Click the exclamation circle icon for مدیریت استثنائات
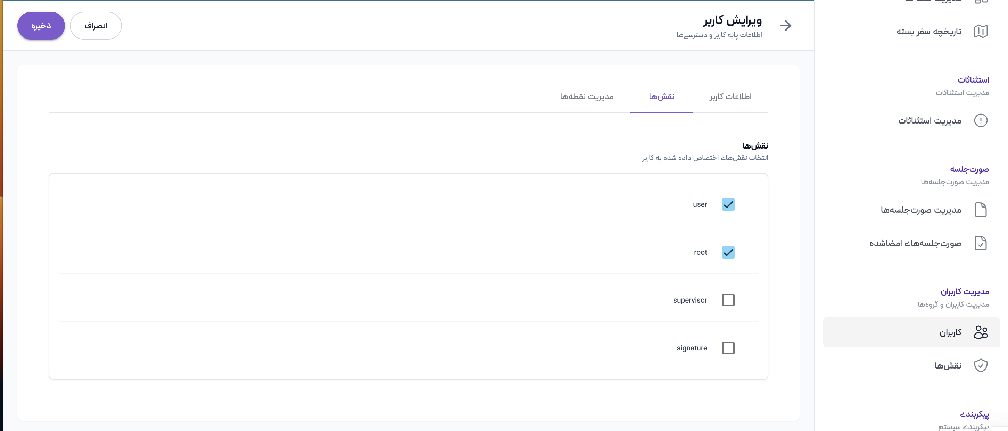The width and height of the screenshot is (1008, 431). (981, 120)
